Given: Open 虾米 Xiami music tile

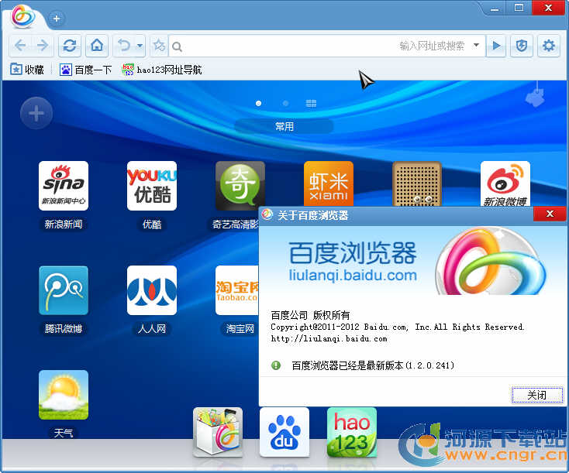Looking at the screenshot, I should (x=329, y=183).
